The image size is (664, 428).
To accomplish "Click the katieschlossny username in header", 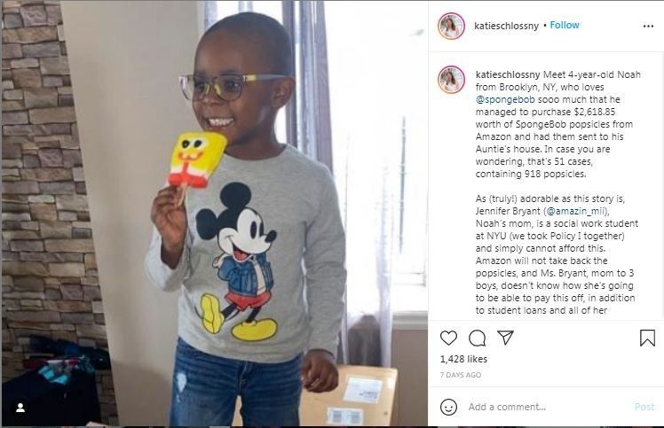I will pyautogui.click(x=506, y=26).
